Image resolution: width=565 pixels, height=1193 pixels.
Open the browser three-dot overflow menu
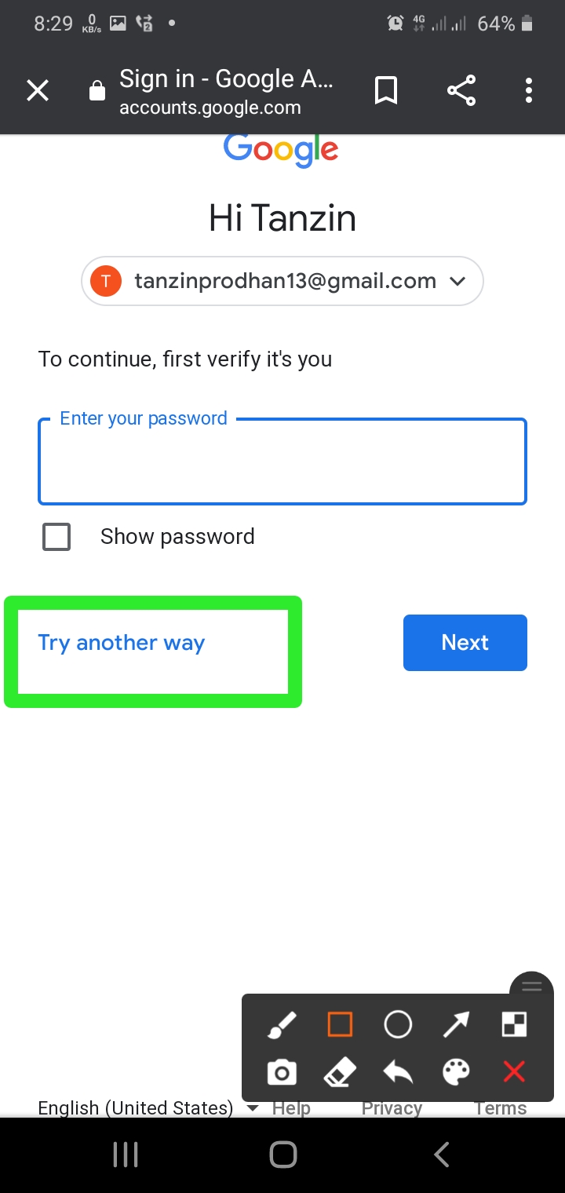[x=529, y=91]
